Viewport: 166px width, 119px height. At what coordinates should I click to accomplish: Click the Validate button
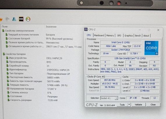(x=138, y=105)
